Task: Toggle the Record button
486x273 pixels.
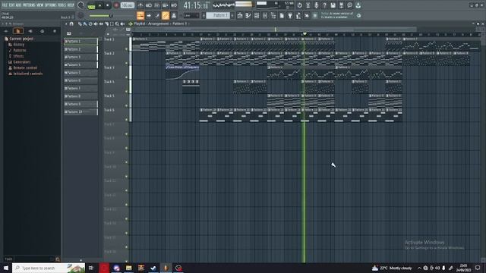Action: pyautogui.click(x=116, y=5)
